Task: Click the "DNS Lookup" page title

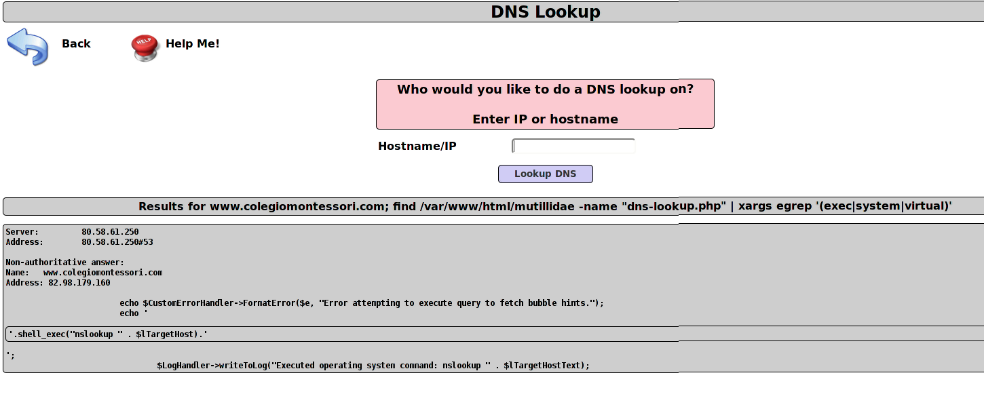Action: [x=545, y=12]
